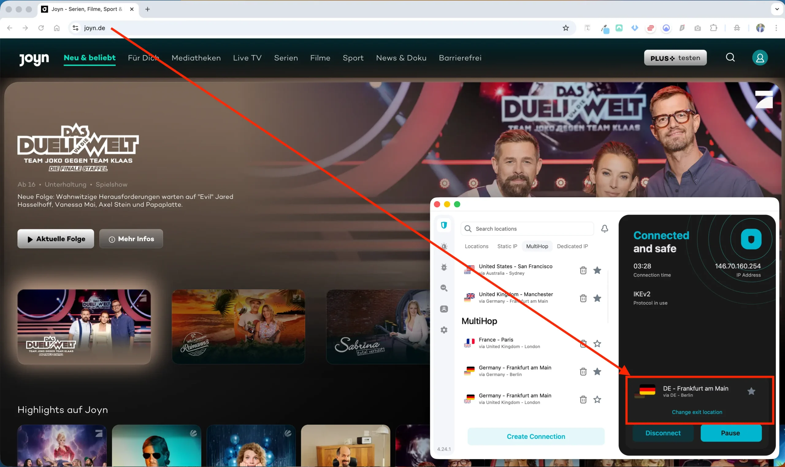Click Joyn search magnifier icon
Viewport: 785px width, 467px height.
(730, 58)
